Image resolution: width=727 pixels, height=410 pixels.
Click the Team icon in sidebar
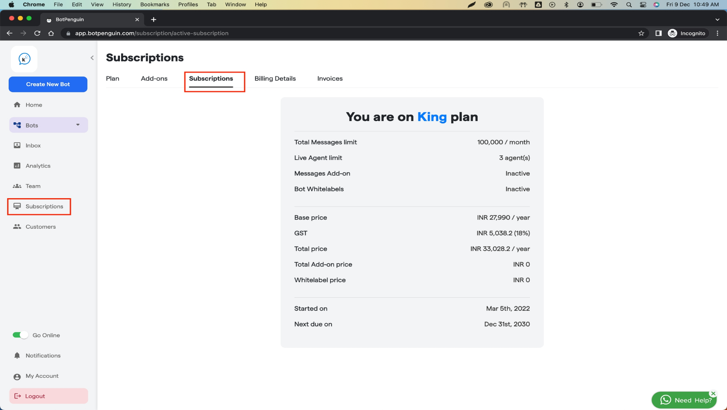[x=17, y=186]
